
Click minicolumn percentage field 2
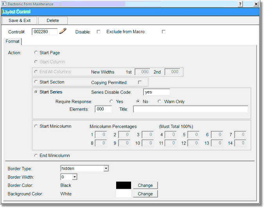[124, 134]
